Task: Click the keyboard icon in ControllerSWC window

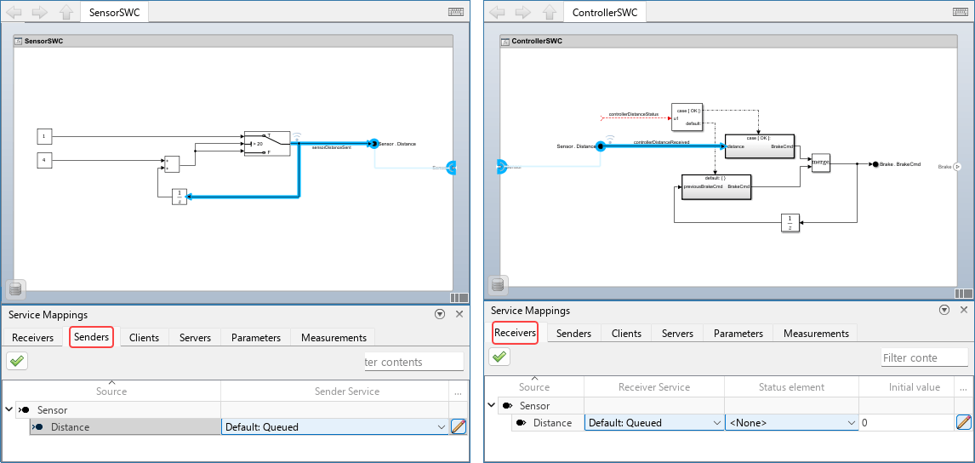Action: click(961, 12)
